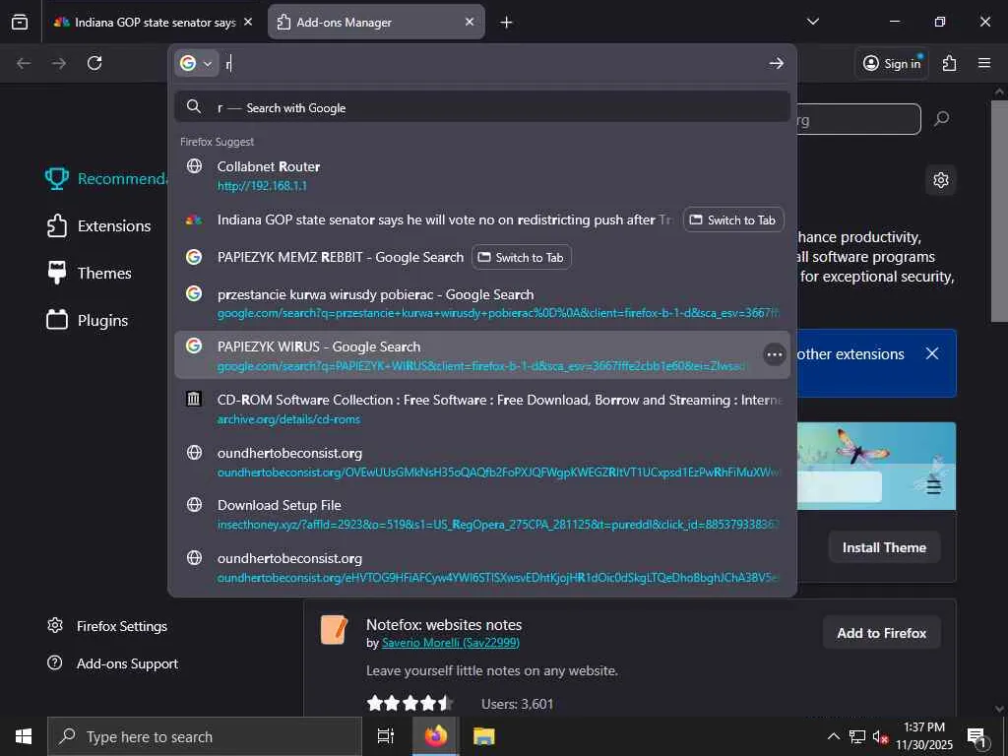Image resolution: width=1008 pixels, height=756 pixels.
Task: Open a new tab with the plus button
Action: point(506,23)
